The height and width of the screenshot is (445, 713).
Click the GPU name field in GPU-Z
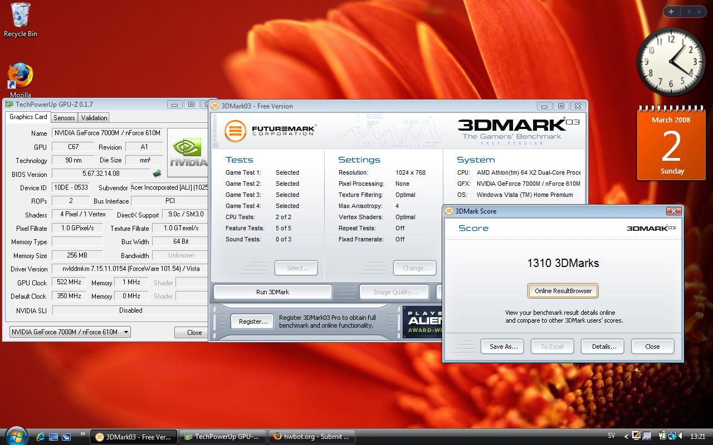pyautogui.click(x=108, y=133)
